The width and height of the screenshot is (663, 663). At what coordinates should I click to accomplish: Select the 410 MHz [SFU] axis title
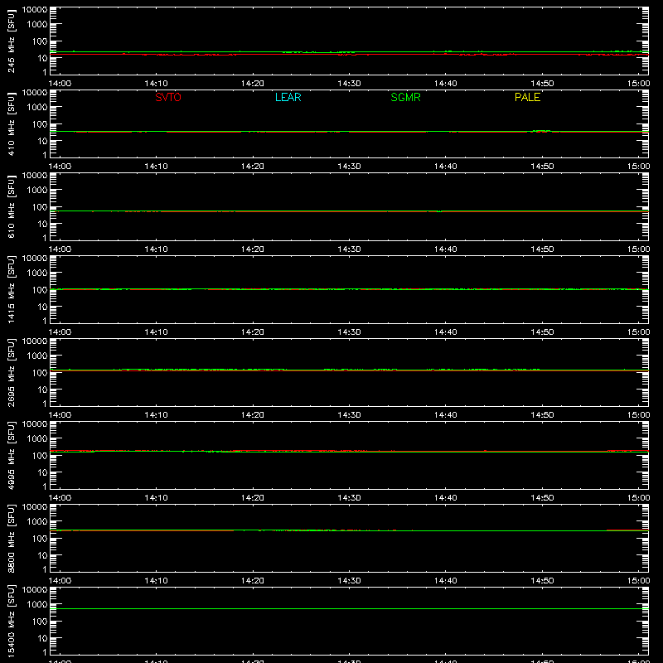[x=12, y=123]
